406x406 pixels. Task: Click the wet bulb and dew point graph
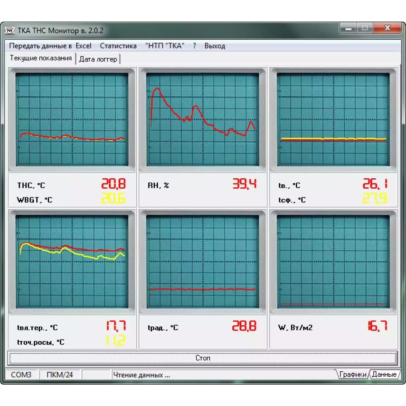tap(72, 261)
